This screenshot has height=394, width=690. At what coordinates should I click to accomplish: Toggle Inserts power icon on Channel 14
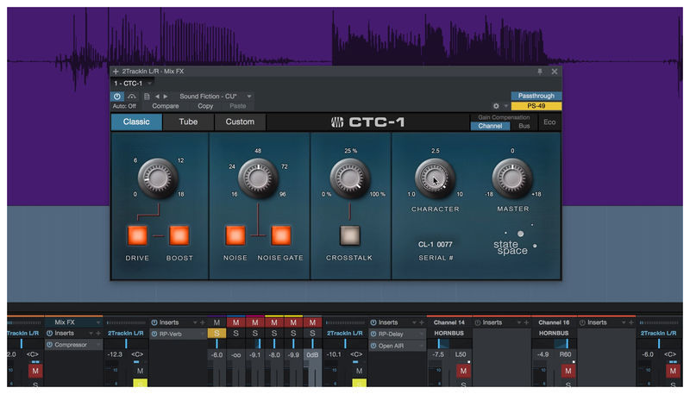[478, 322]
